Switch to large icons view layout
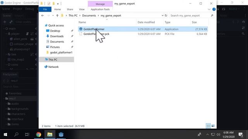248x139 pixels. (213, 126)
